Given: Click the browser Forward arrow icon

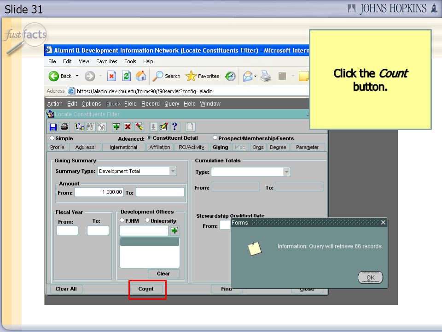Looking at the screenshot, I should pyautogui.click(x=90, y=76).
